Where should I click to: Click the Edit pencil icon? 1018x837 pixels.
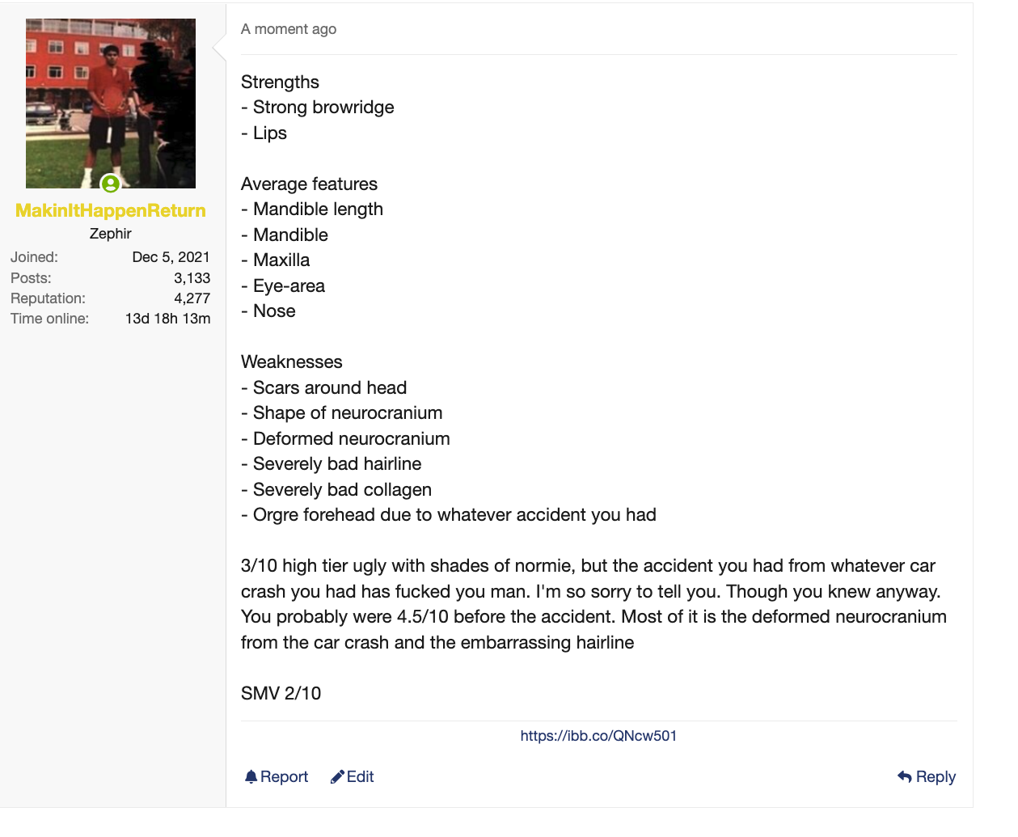tap(337, 776)
